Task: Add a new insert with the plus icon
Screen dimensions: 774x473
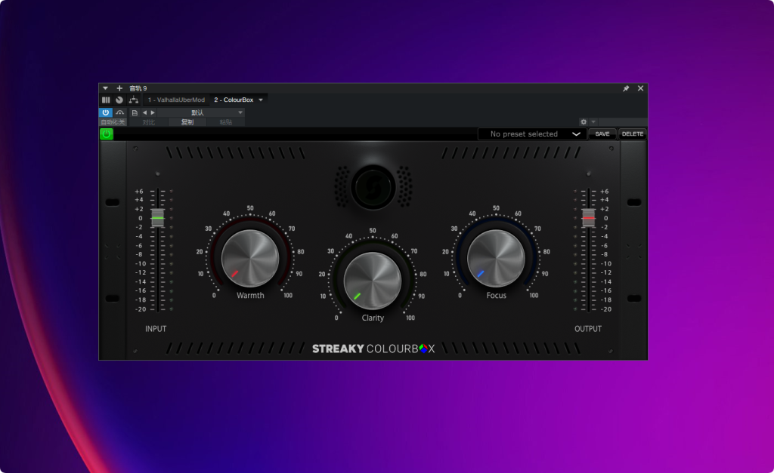Action: pyautogui.click(x=119, y=88)
